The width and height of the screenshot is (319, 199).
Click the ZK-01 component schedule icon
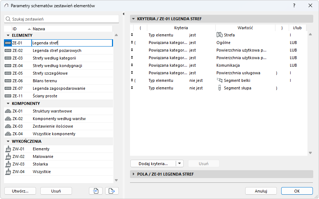coord(8,111)
